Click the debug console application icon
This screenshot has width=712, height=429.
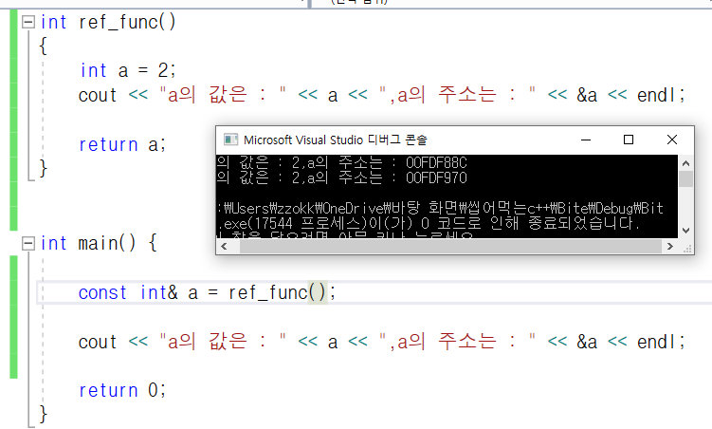[230, 140]
